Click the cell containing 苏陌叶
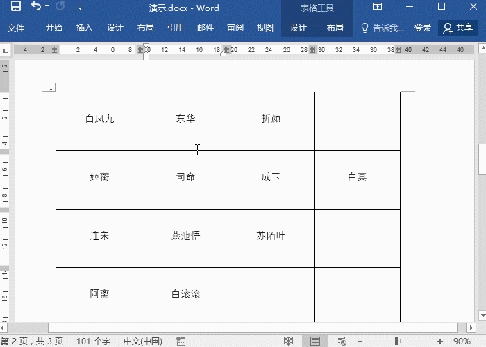The image size is (486, 347). pyautogui.click(x=271, y=238)
